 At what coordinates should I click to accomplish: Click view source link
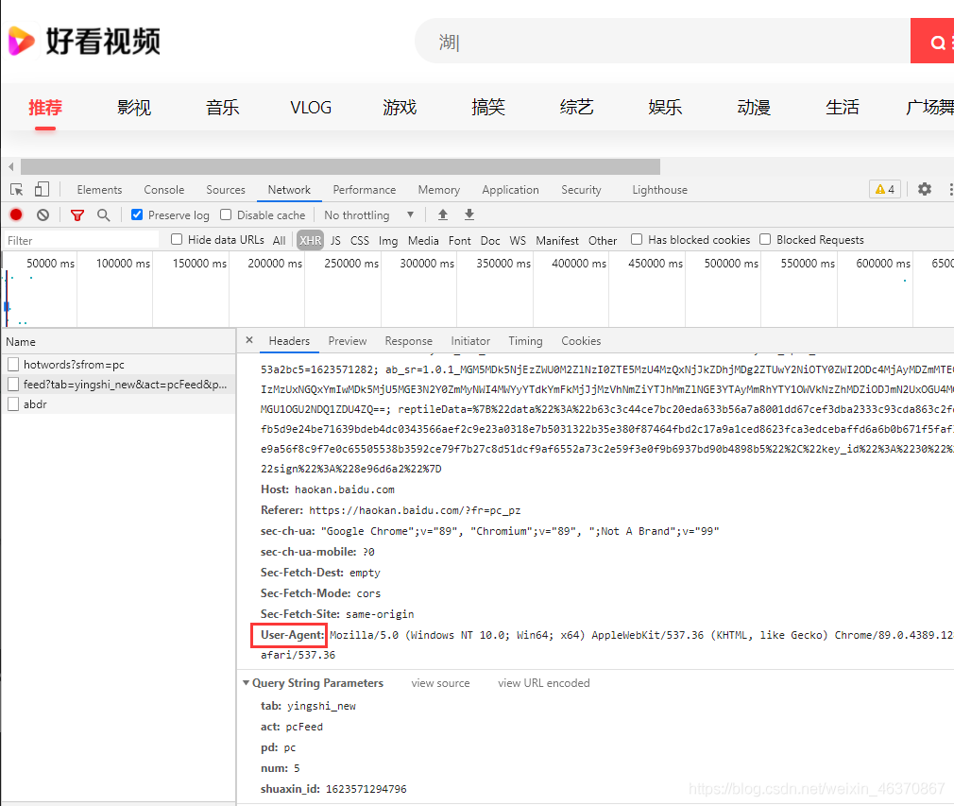tap(440, 683)
